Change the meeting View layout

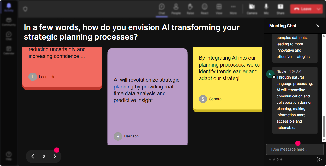(x=219, y=9)
